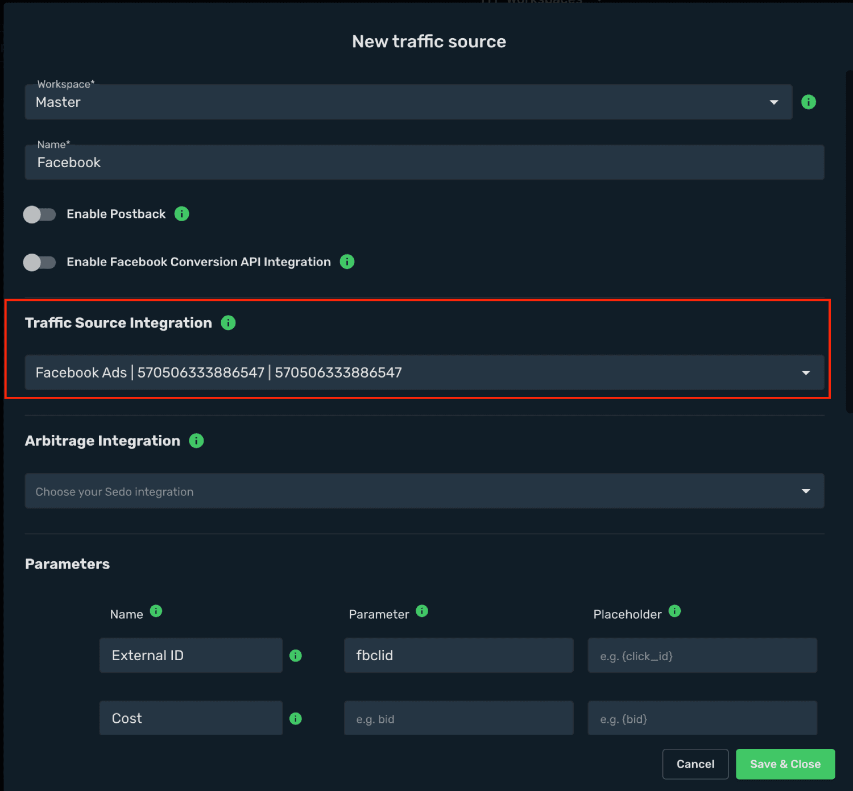Viewport: 853px width, 791px height.
Task: Expand the Choose your Sedo integration dropdown
Action: pyautogui.click(x=424, y=491)
